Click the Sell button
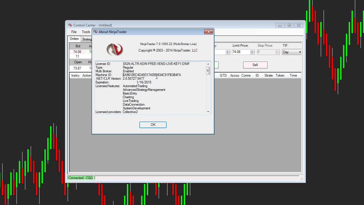 [255, 65]
